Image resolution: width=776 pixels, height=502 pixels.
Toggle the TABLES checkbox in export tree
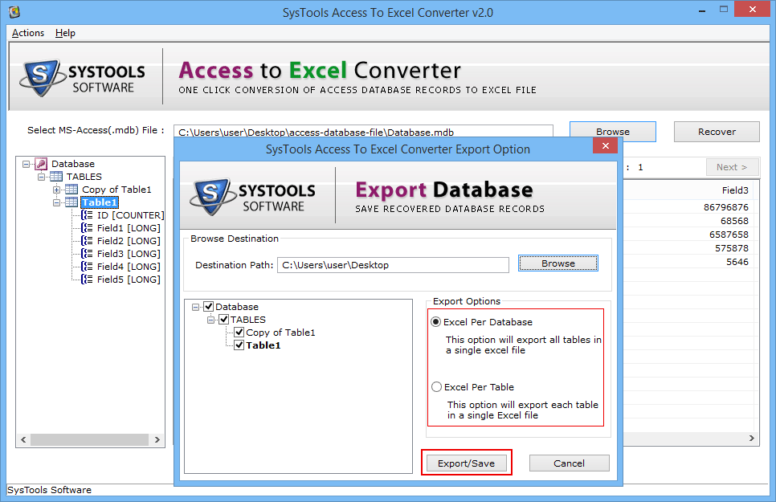pyautogui.click(x=223, y=320)
